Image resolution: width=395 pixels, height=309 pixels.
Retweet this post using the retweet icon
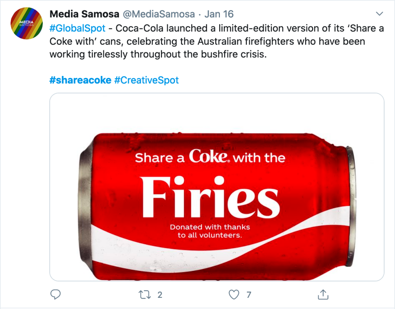point(145,295)
